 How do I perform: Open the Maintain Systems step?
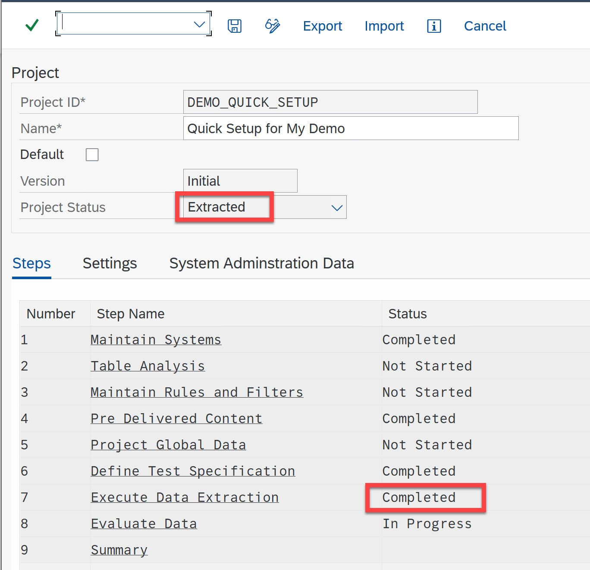[x=156, y=340]
